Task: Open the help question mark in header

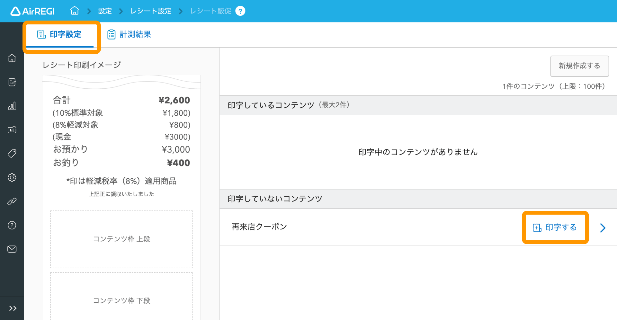Action: click(240, 11)
